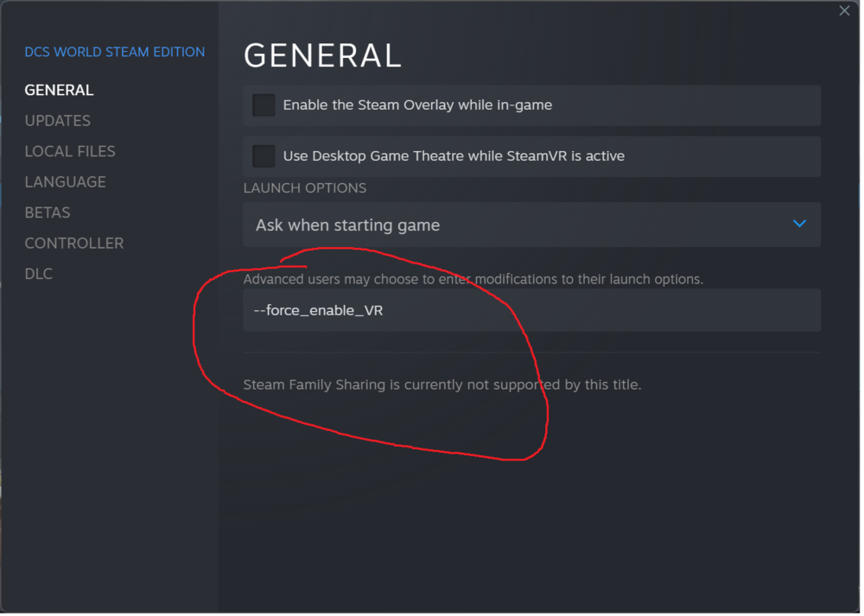Open the Updates settings tab

(x=57, y=121)
